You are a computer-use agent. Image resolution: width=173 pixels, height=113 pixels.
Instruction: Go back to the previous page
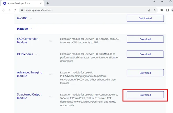pyautogui.click(x=3, y=10)
